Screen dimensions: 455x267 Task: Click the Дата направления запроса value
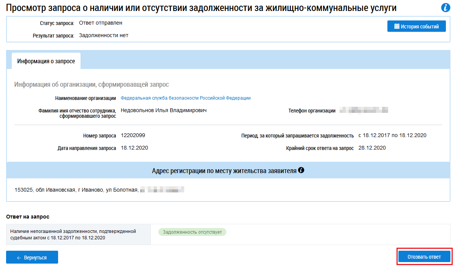tap(134, 148)
